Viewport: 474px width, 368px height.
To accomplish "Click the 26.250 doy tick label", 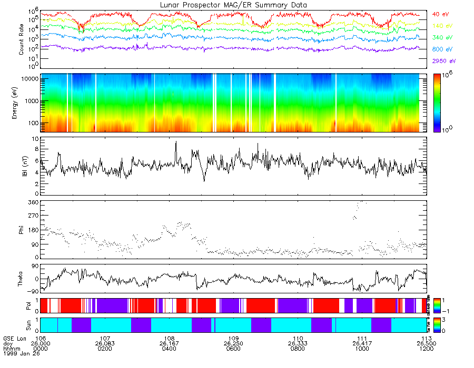I will tap(233, 344).
